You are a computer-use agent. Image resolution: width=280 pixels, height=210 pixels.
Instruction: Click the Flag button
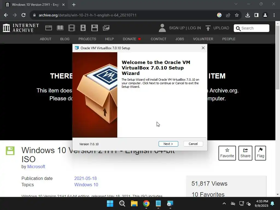coord(260,153)
